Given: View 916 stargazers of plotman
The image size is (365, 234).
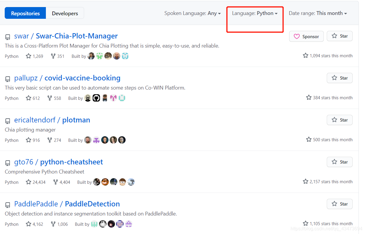Looking at the screenshot, I should (33, 140).
